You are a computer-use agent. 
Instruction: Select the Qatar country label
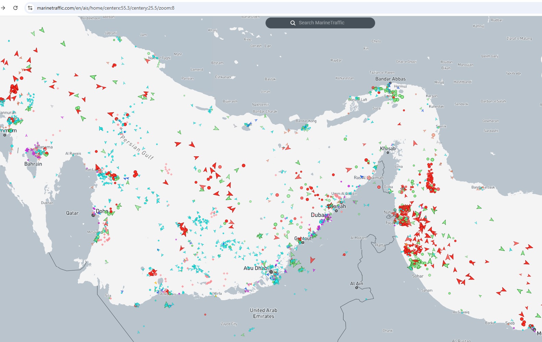coord(72,213)
